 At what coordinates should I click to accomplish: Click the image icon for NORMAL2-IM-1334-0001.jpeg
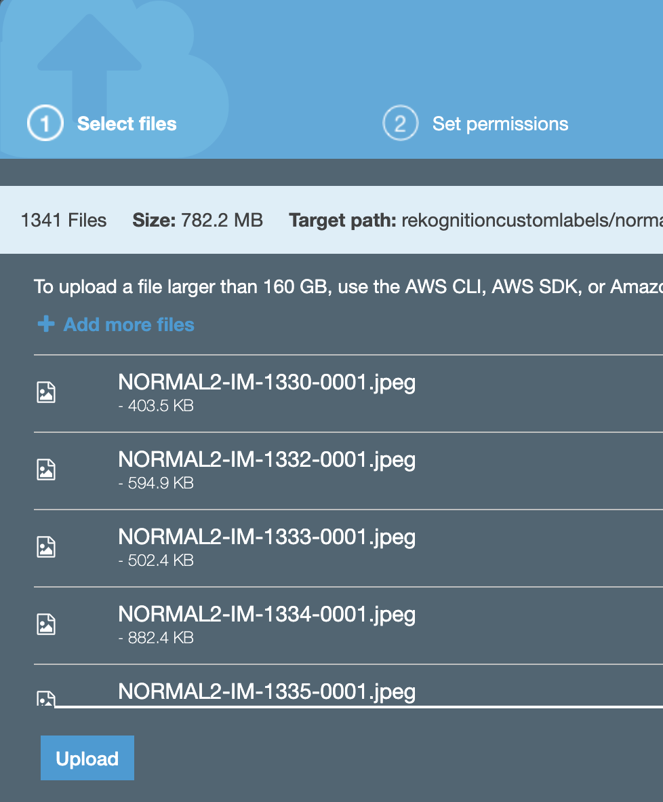[46, 624]
